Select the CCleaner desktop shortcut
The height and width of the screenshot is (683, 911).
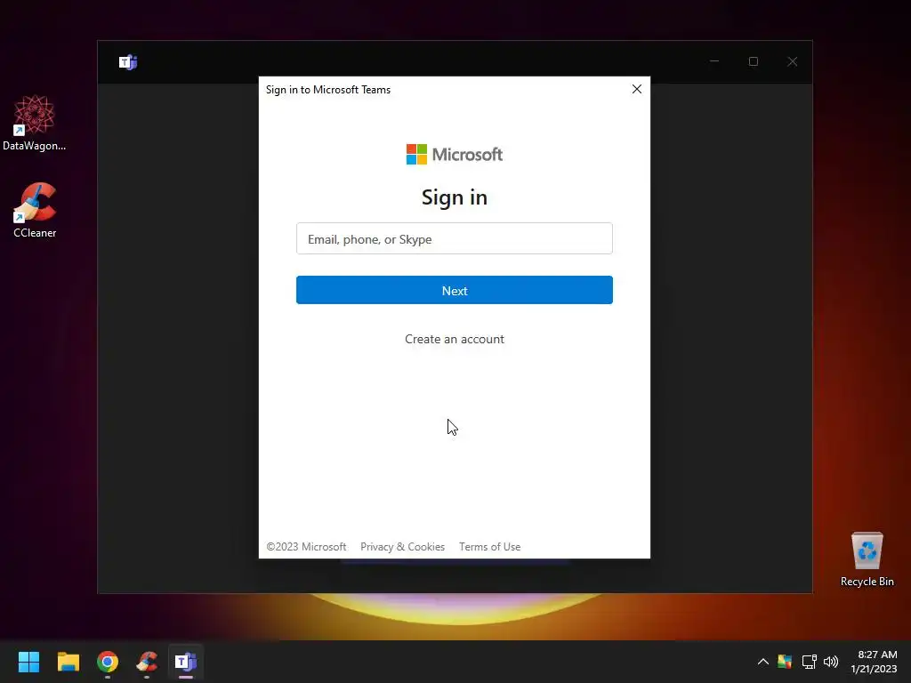[x=35, y=210]
